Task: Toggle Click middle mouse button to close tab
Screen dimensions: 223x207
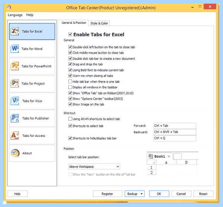Action: point(70,53)
